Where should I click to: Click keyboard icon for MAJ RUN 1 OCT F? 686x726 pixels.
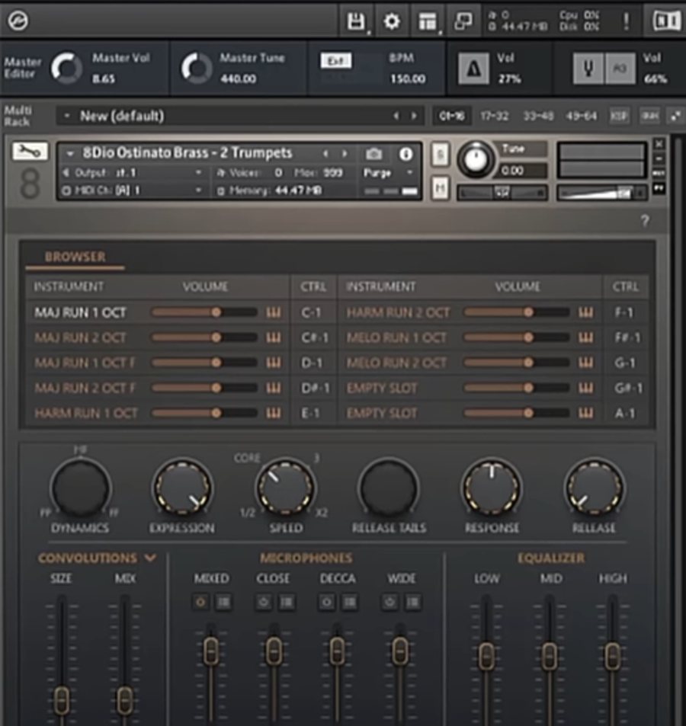pos(274,363)
